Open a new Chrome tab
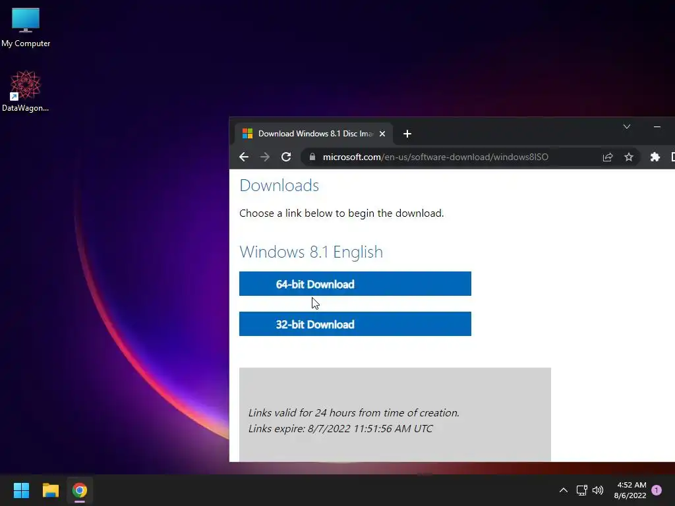This screenshot has height=506, width=675. click(x=407, y=134)
